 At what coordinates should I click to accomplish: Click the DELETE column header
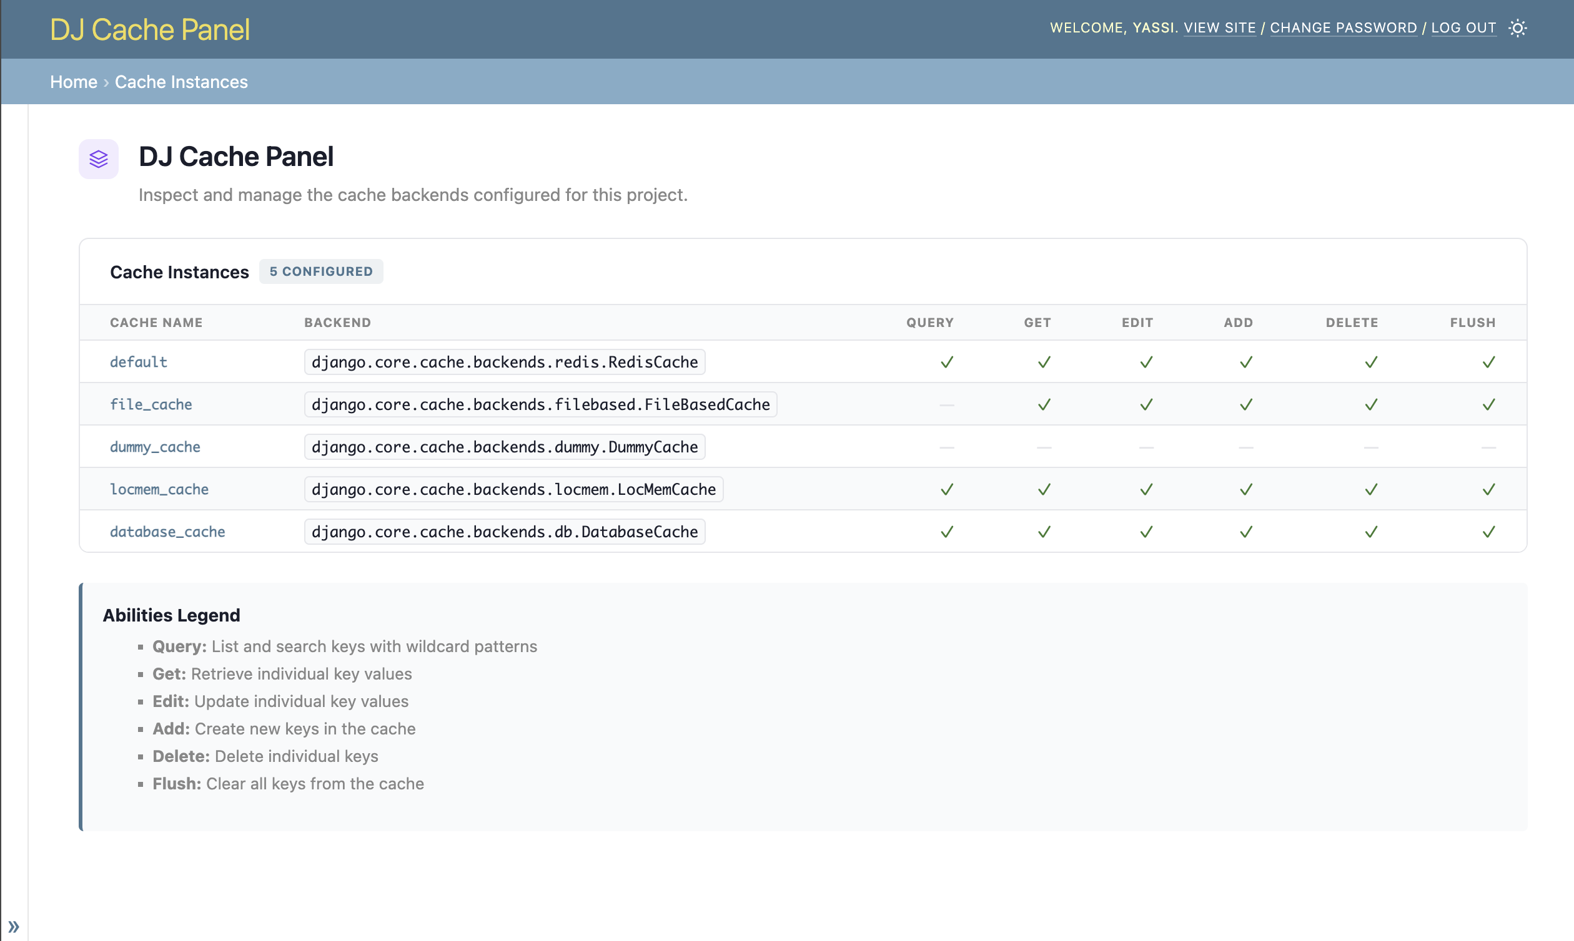[x=1352, y=323]
